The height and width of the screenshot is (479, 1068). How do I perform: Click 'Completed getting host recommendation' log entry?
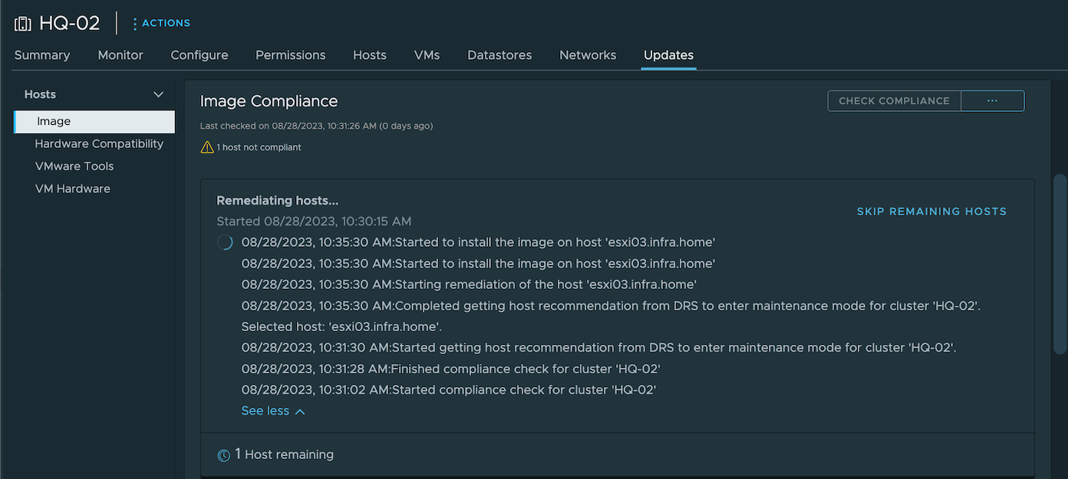pyautogui.click(x=611, y=306)
